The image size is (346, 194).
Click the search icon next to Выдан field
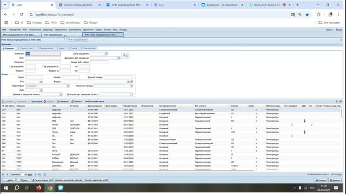[x=131, y=81]
